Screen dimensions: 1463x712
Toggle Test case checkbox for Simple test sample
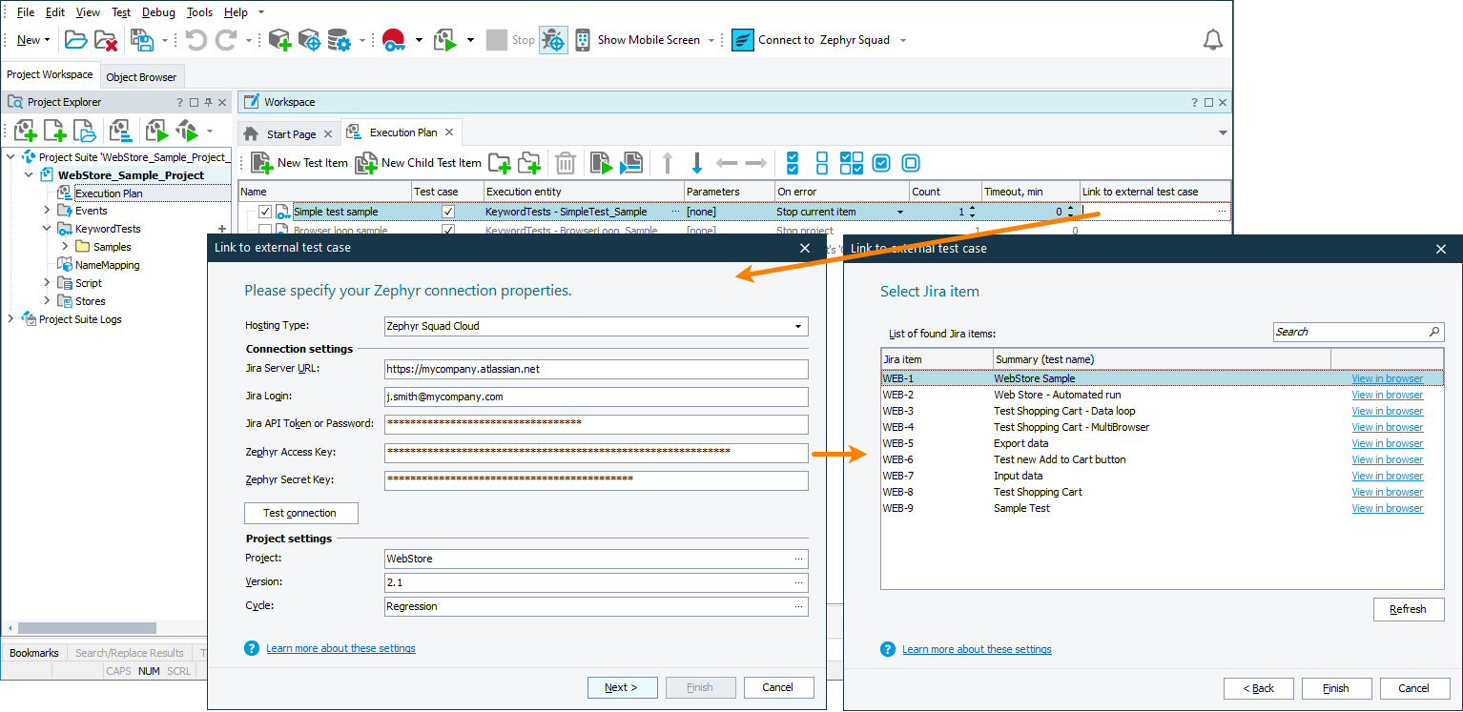pos(448,212)
